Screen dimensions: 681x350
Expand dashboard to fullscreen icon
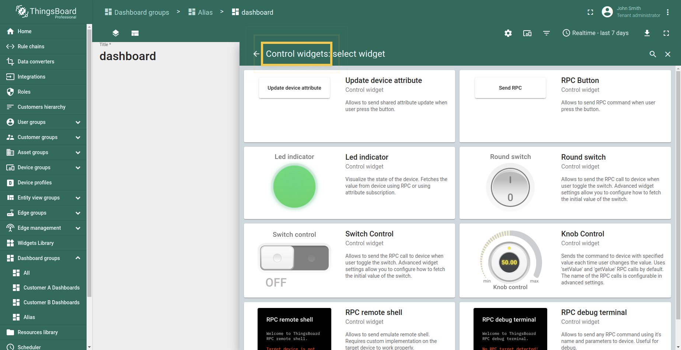[666, 33]
